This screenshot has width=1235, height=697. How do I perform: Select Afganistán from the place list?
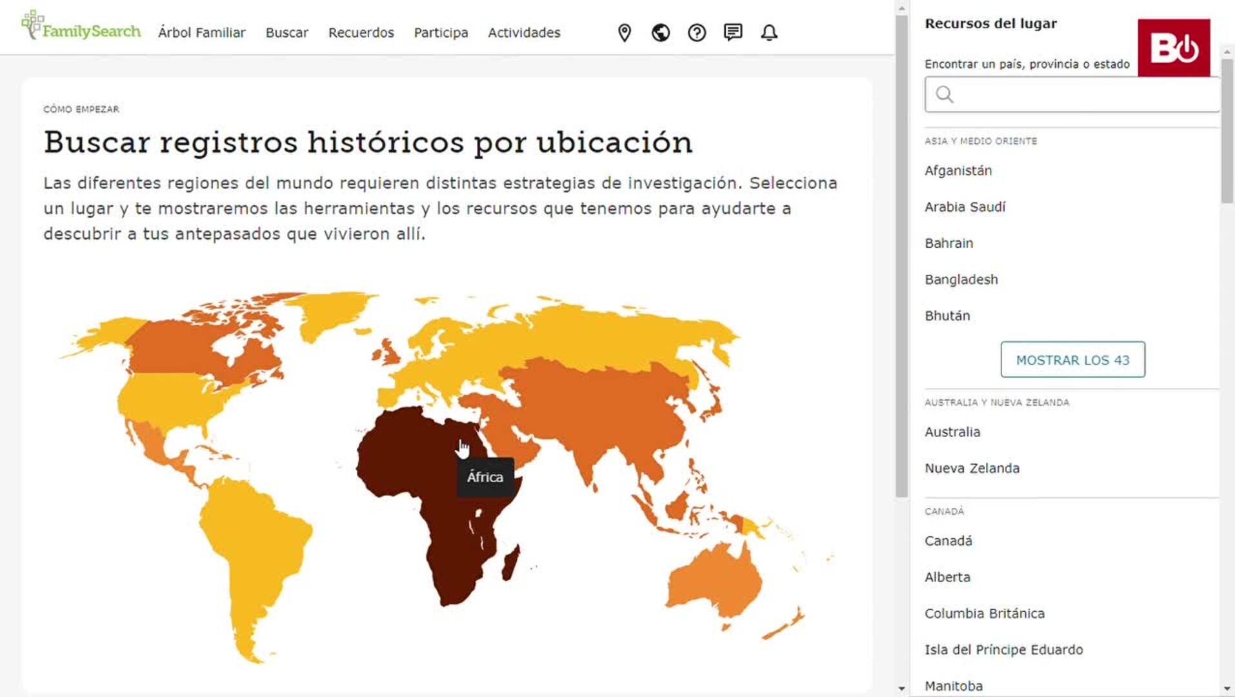(x=958, y=171)
